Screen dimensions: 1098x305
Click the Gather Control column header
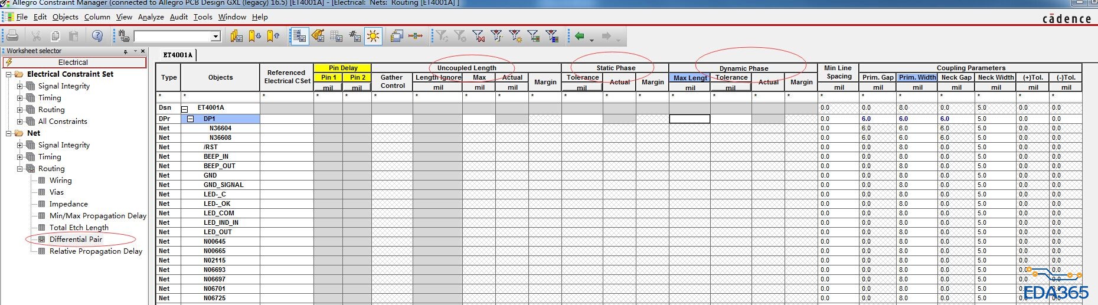[392, 81]
